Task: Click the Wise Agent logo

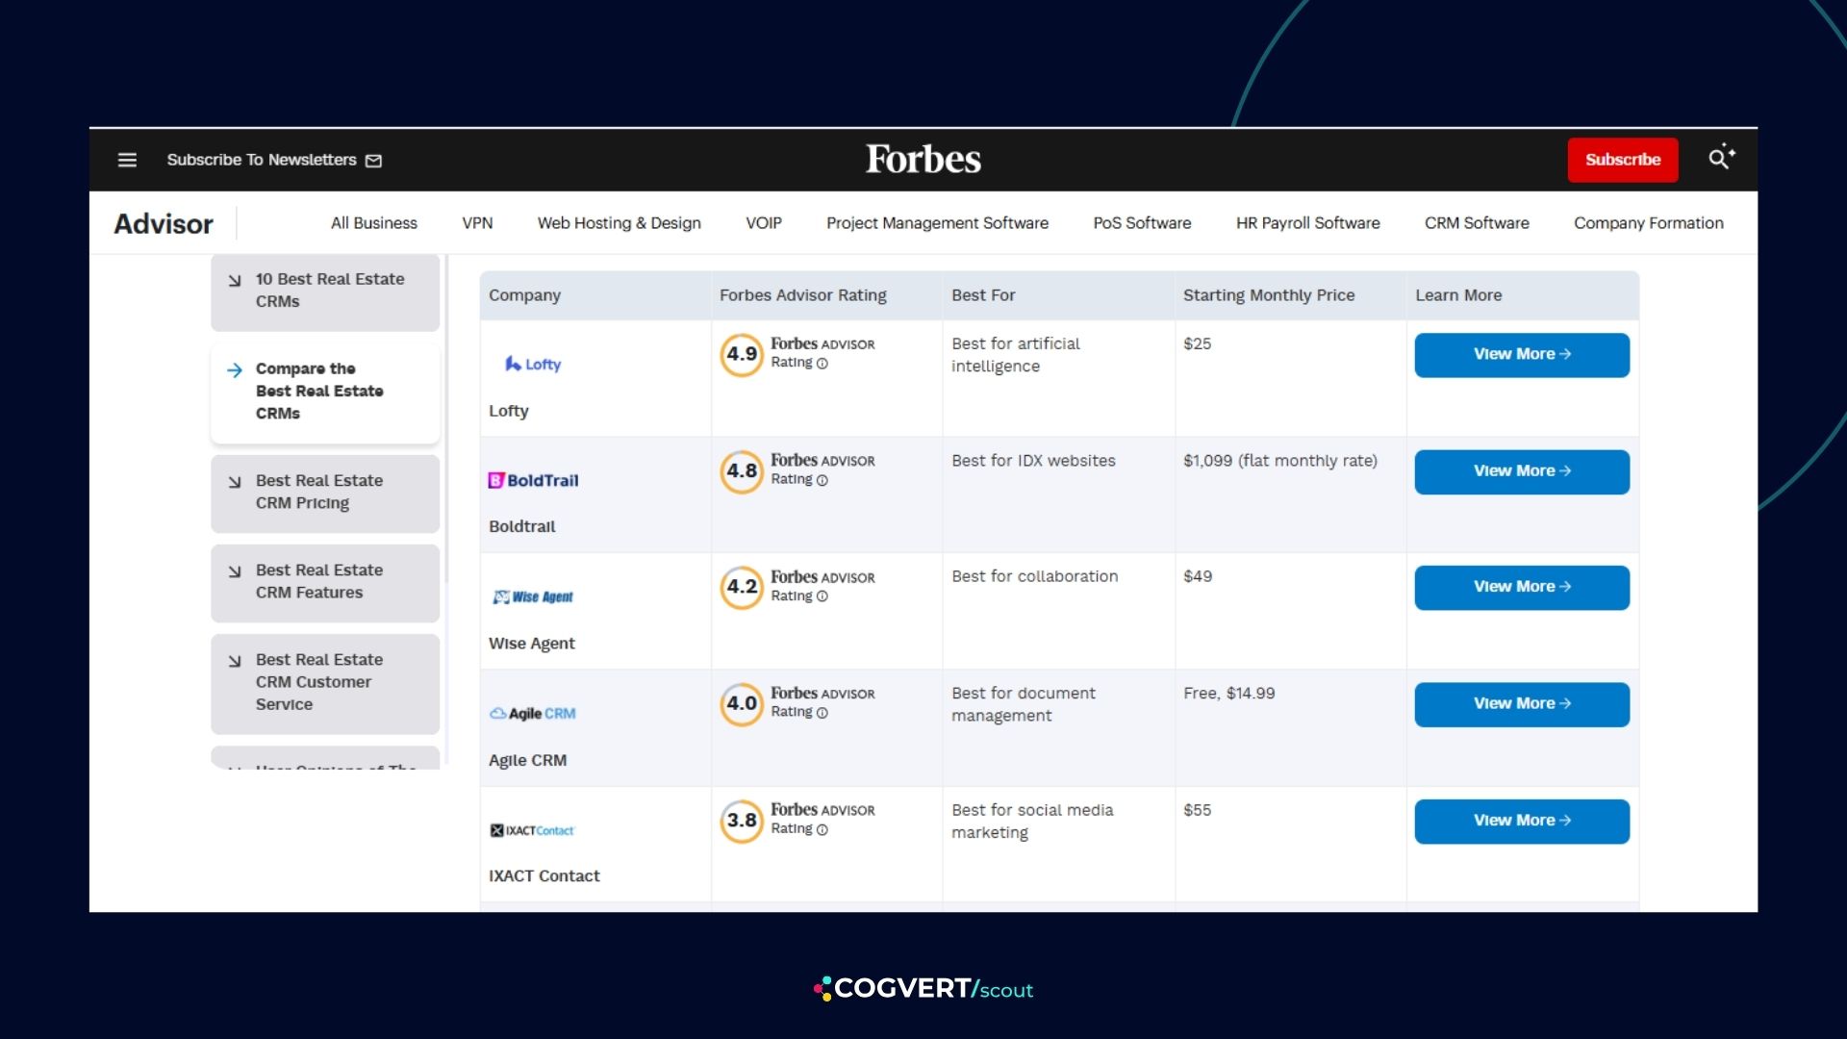Action: [533, 596]
